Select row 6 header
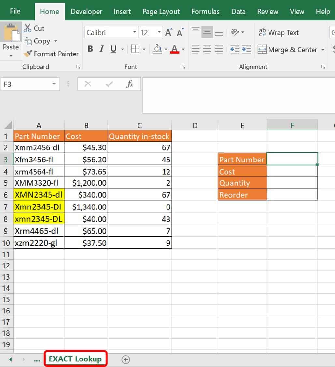335x367 pixels. point(6,195)
